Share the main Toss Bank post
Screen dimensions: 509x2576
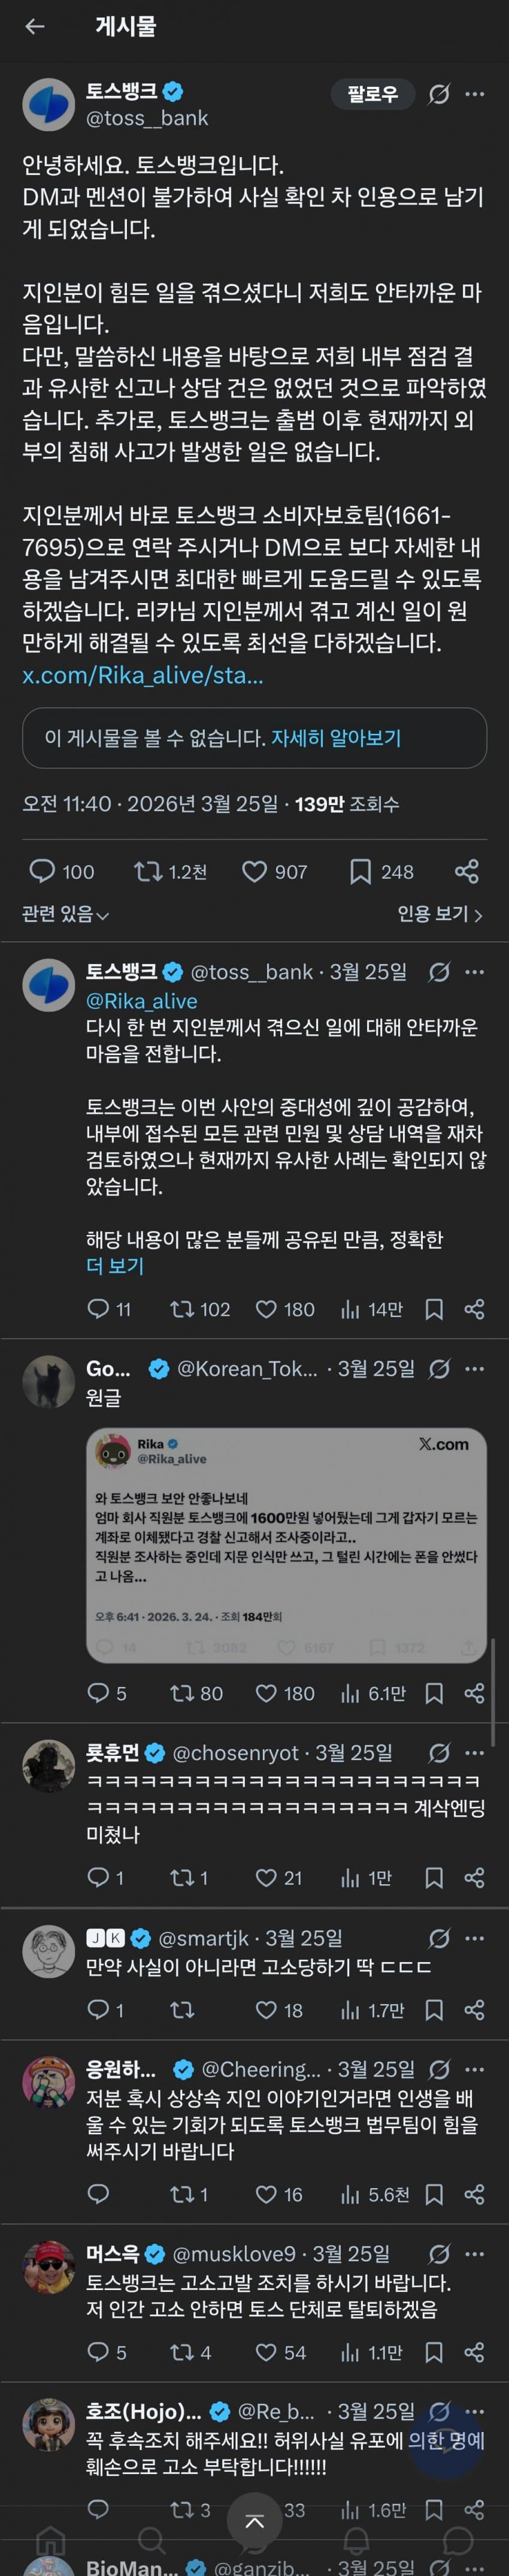point(466,871)
